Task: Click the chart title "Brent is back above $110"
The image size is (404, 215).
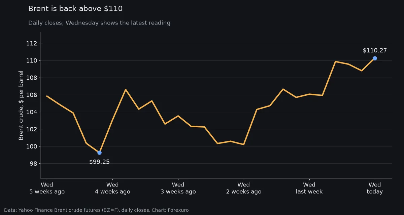Action: point(75,9)
